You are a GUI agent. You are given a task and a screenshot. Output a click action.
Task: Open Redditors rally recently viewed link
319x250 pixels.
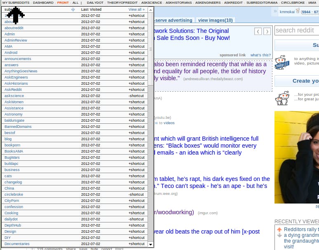301,238
